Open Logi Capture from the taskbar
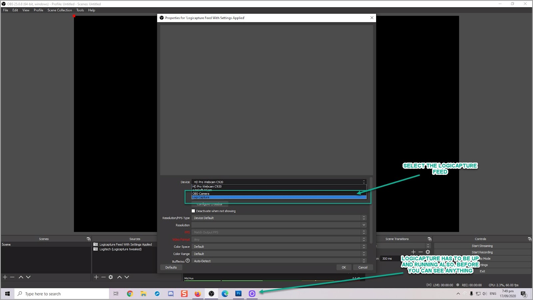Viewport: 533px width, 300px height. [x=252, y=294]
